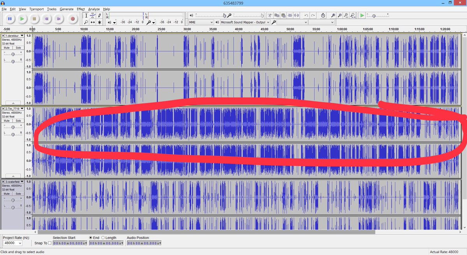467x255 pixels.
Task: Click the Record transport button
Action: click(x=72, y=18)
